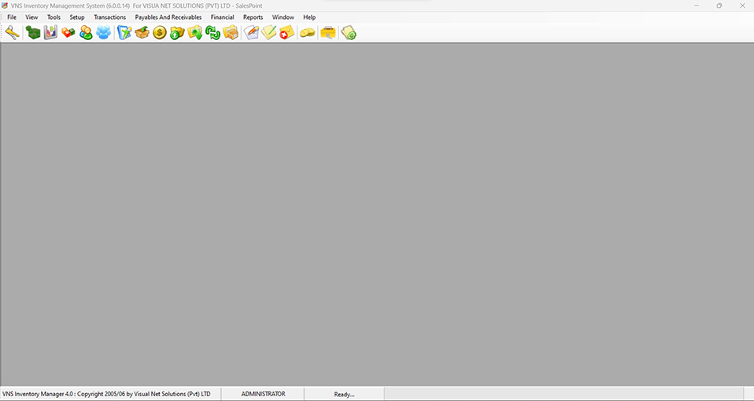
Task: Minimize the VNS Inventory window
Action: coord(697,6)
